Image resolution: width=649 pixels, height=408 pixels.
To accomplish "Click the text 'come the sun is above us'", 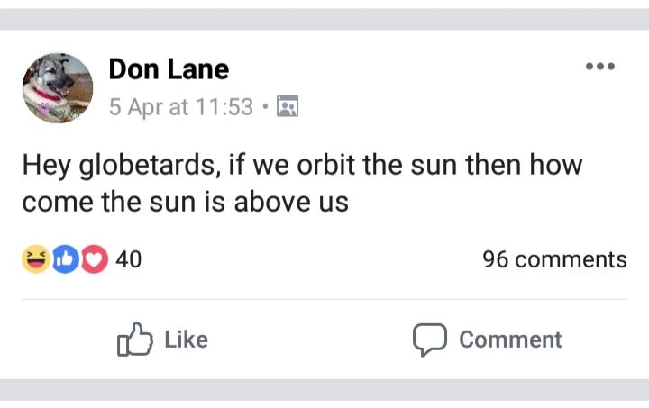I will click(x=186, y=202).
